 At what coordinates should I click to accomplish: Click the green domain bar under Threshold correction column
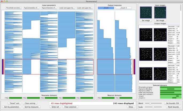tap(16, 98)
